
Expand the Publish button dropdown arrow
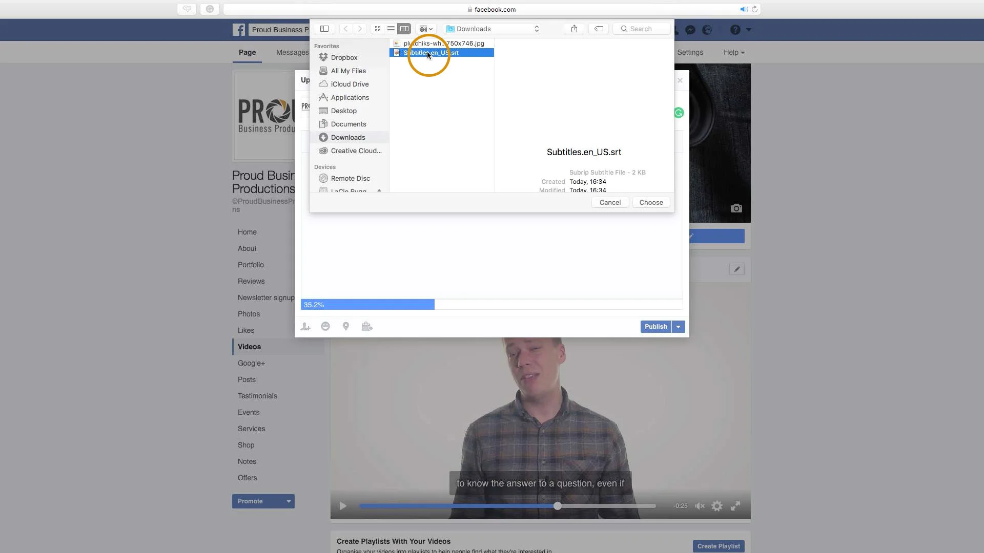coord(678,327)
